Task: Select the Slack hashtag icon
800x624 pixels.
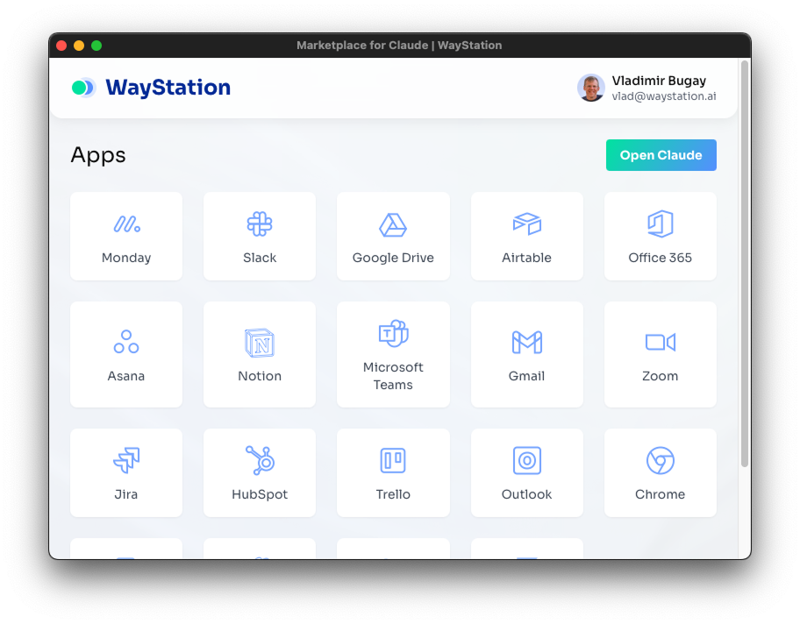Action: (260, 223)
